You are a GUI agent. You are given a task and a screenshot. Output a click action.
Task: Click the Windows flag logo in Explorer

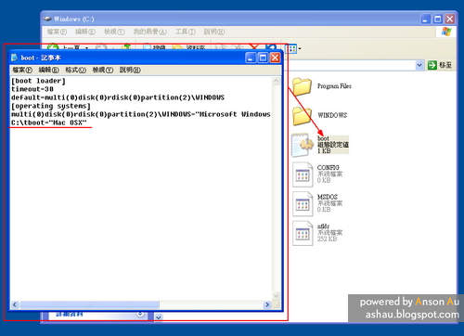point(446,32)
